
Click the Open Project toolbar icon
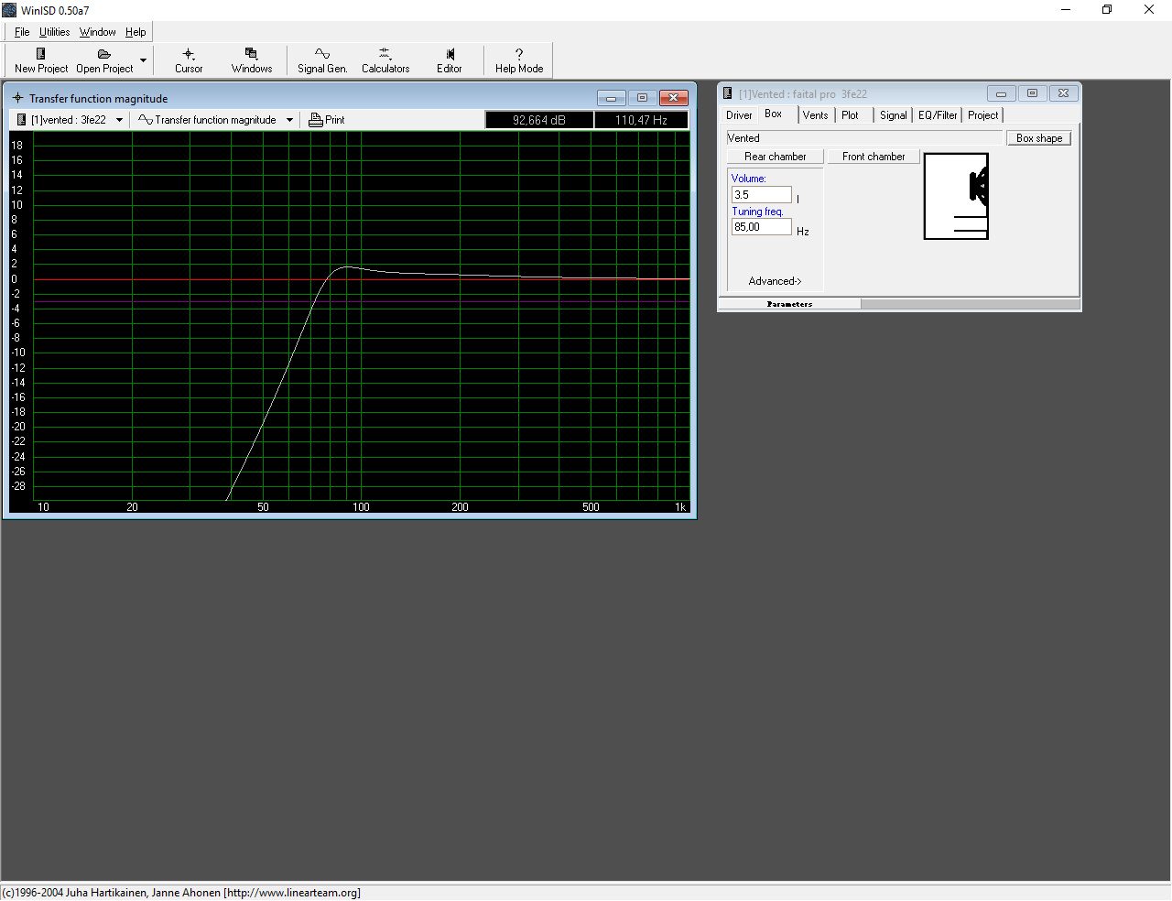tap(104, 60)
